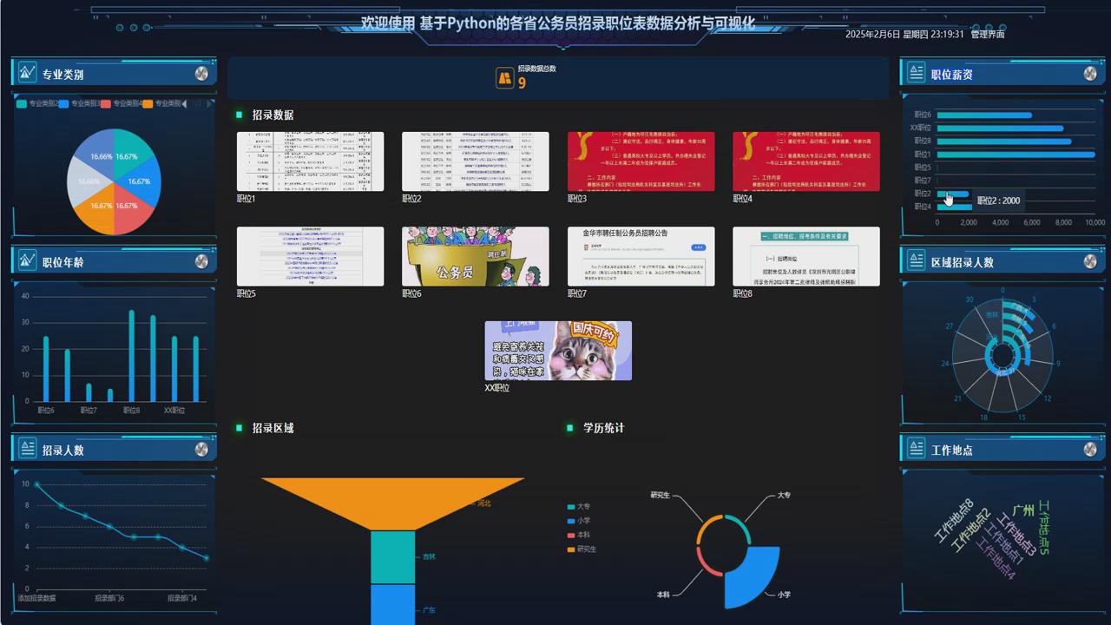The height and width of the screenshot is (625, 1111).
Task: Open the 职位6 公务员 image thumbnail
Action: (x=475, y=256)
